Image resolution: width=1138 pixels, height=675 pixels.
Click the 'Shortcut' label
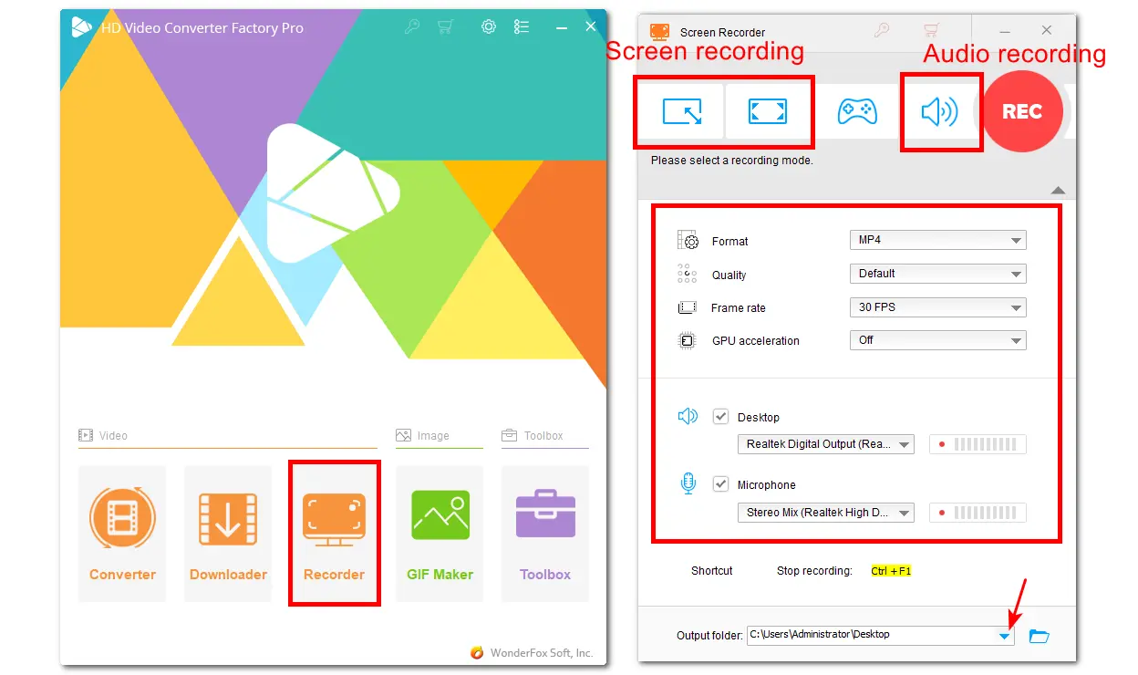coord(711,571)
